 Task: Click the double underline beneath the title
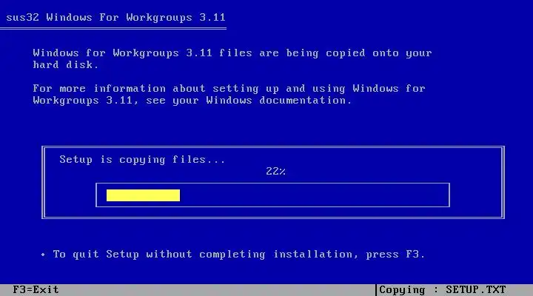(x=113, y=29)
